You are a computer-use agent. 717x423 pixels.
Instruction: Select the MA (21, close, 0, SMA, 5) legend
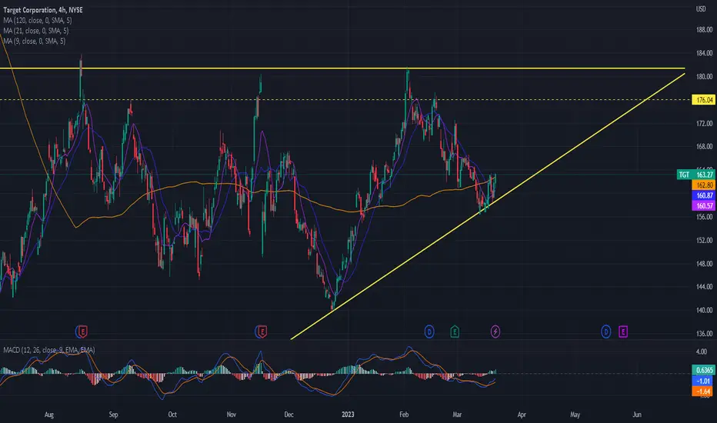click(x=35, y=31)
